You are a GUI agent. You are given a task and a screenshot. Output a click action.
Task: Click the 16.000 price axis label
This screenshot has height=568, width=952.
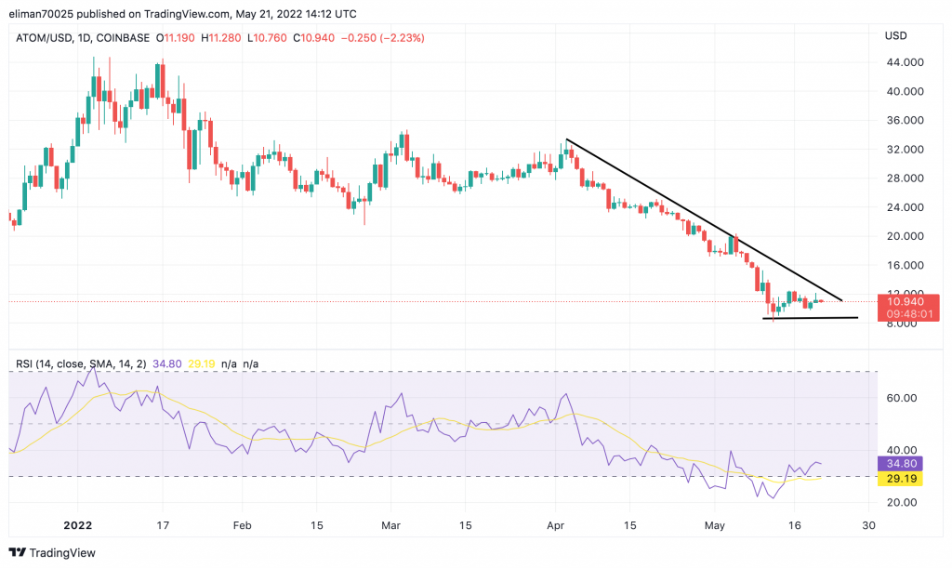(906, 265)
